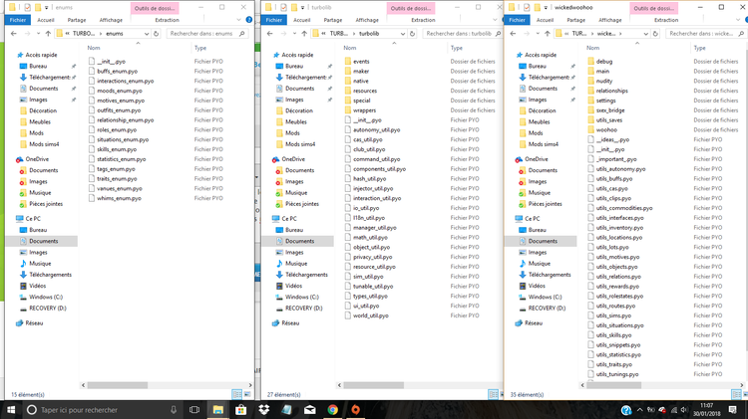The width and height of the screenshot is (748, 419).
Task: Open address history dropdown in turbolib window
Action: click(403, 33)
